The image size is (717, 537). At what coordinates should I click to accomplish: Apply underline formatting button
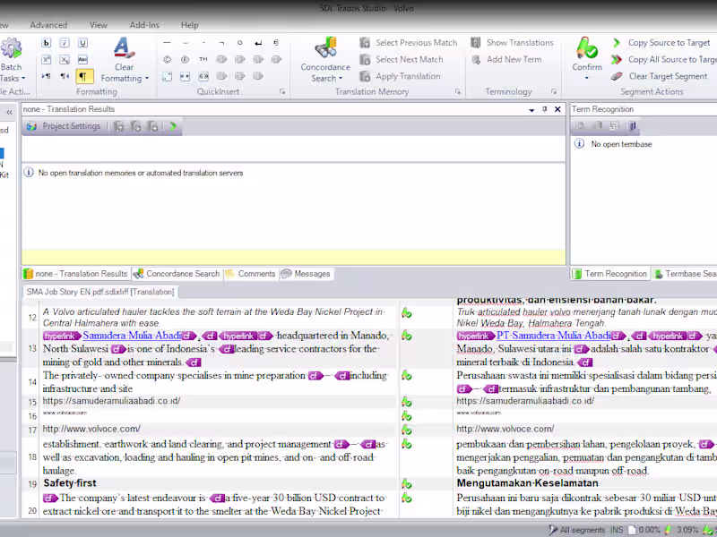[82, 43]
